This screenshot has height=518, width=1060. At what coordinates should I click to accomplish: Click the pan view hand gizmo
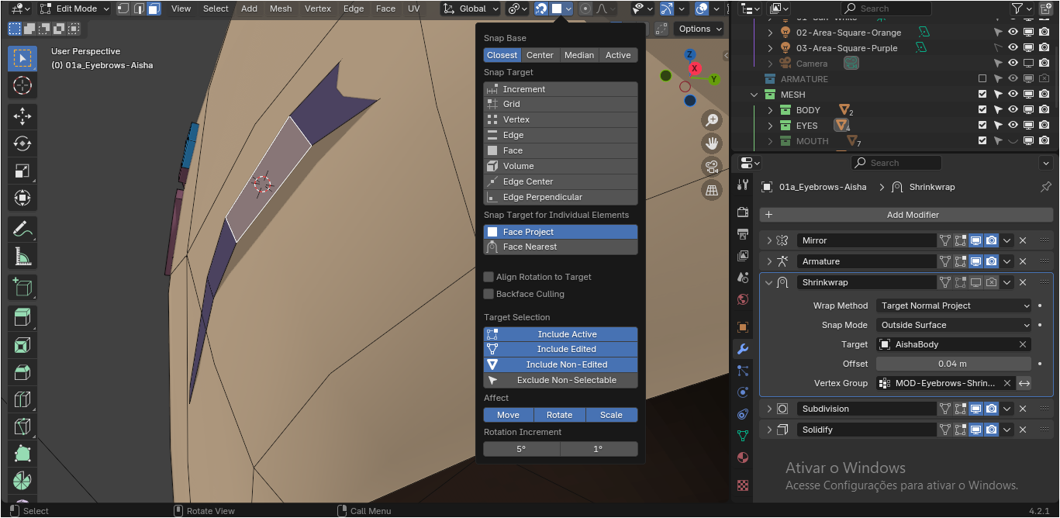[712, 143]
